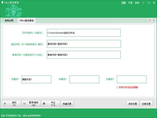Click the red 支持文件后缀名屏蔽 notice
The height and width of the screenshot is (118, 157).
(x=127, y=87)
